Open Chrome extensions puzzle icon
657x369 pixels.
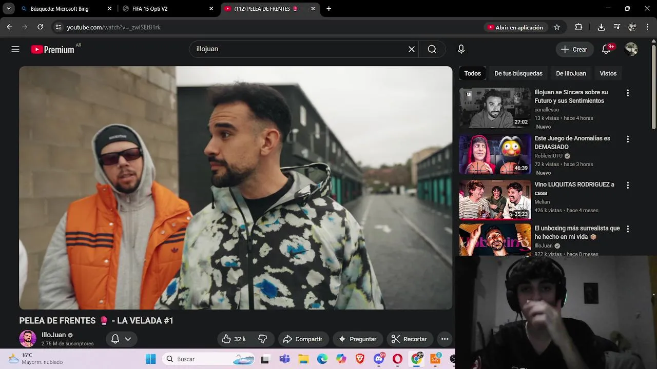578,27
